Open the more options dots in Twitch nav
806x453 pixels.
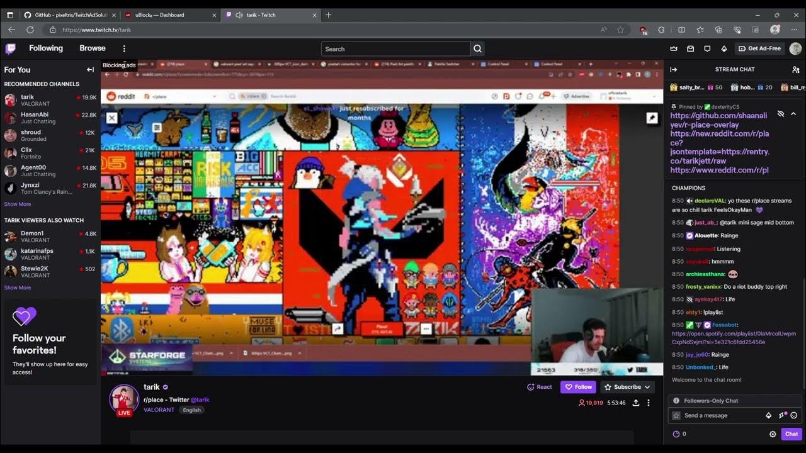click(124, 48)
